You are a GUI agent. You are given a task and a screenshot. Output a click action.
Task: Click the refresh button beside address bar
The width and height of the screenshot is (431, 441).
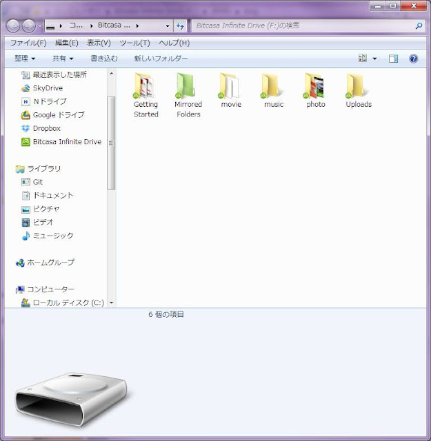(x=180, y=26)
